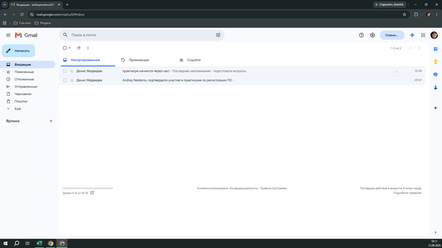Tick the select all messages checkbox
The width and height of the screenshot is (442, 248).
[65, 48]
